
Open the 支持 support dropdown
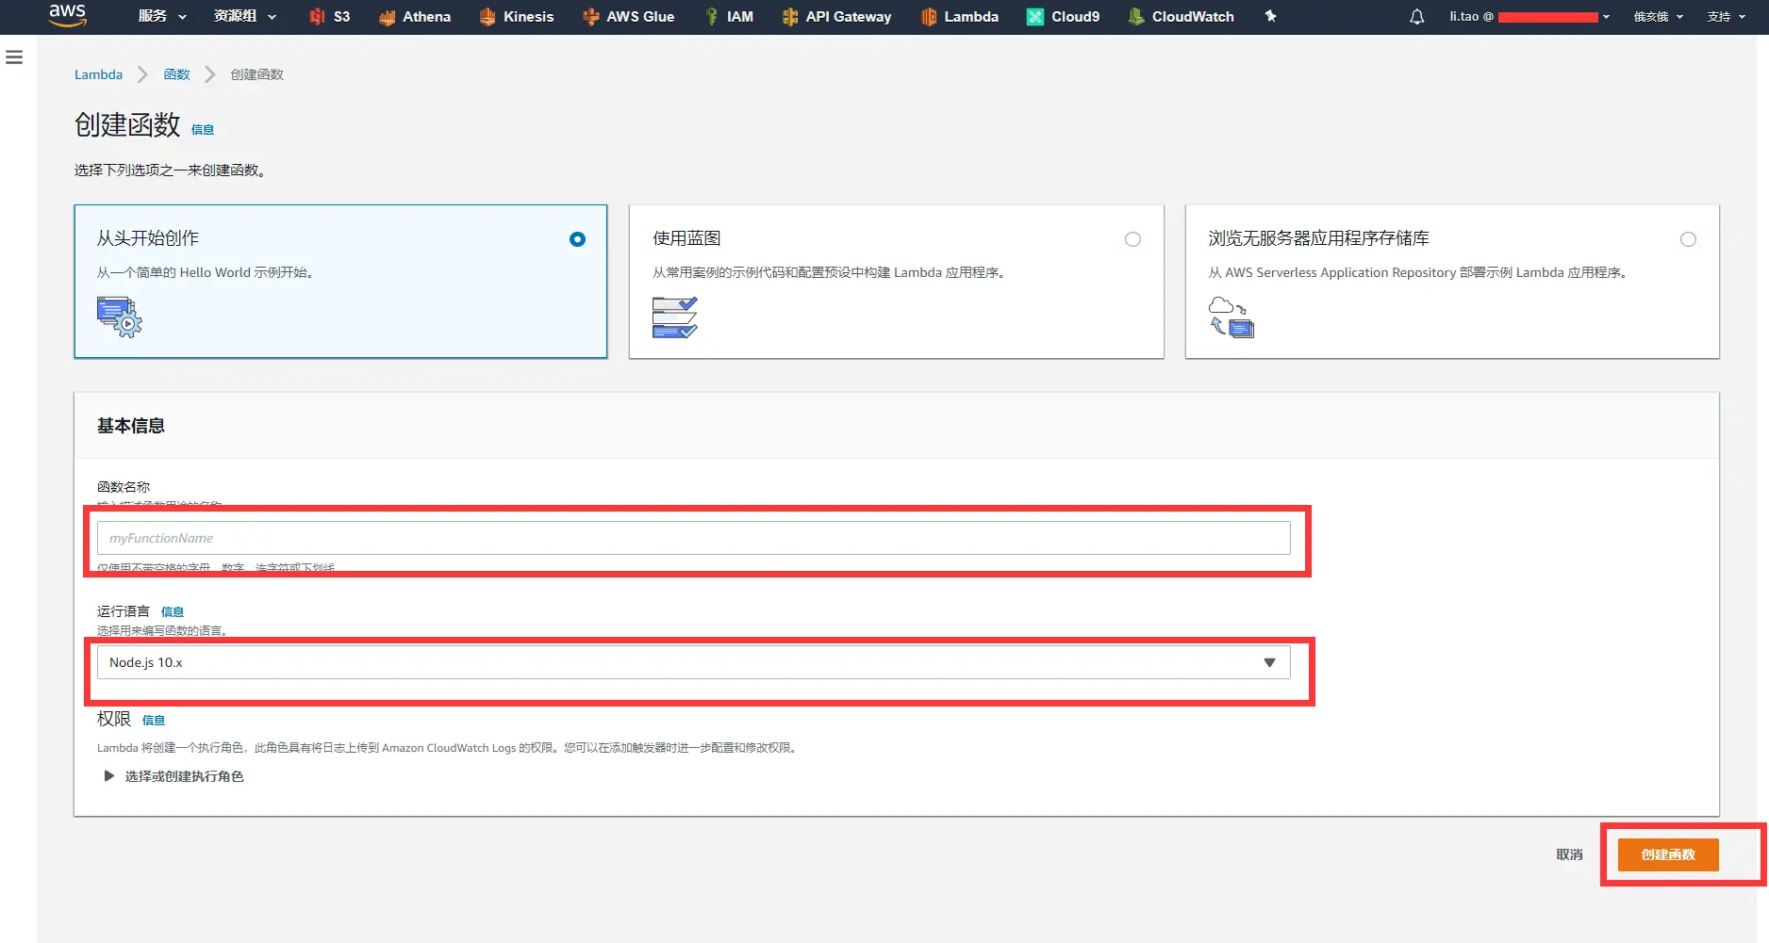tap(1727, 17)
